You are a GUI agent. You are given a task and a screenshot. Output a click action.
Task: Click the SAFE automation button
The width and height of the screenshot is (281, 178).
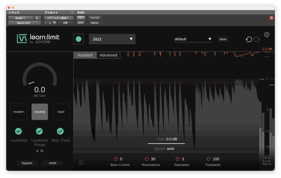coord(81,23)
